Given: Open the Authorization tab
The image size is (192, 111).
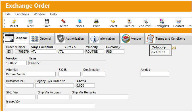Looking at the screenshot, I should point(71,39).
